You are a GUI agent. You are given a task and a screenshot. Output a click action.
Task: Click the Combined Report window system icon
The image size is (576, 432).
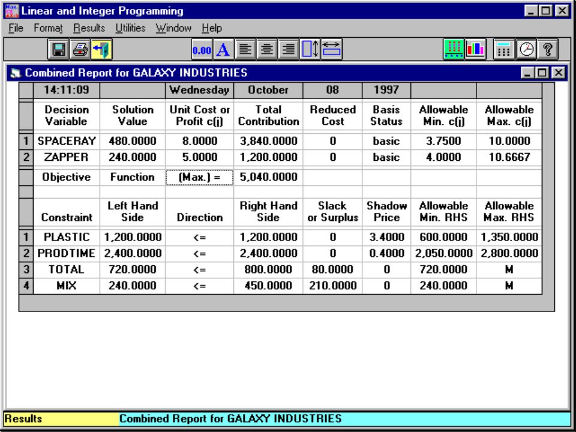point(16,73)
